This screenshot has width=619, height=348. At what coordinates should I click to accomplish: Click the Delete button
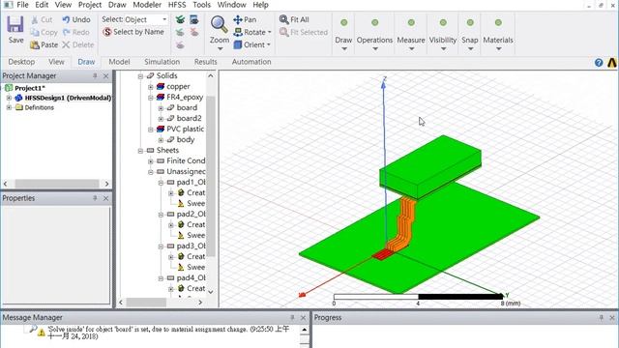pos(78,44)
